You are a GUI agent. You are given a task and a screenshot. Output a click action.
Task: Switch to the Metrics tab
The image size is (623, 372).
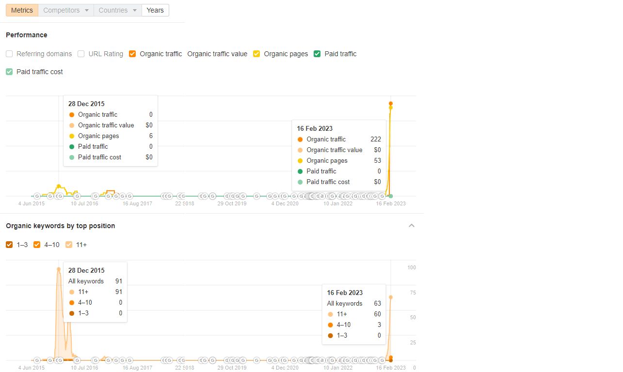click(22, 10)
